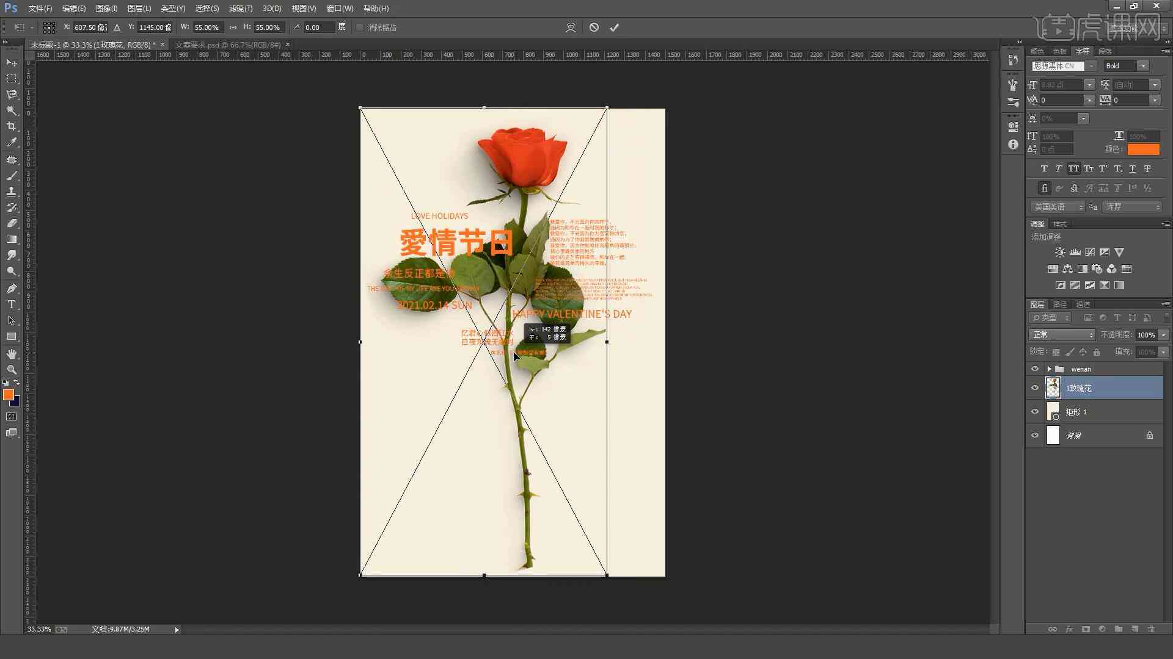1173x659 pixels.
Task: Open the 图像(I) menu
Action: 106,9
